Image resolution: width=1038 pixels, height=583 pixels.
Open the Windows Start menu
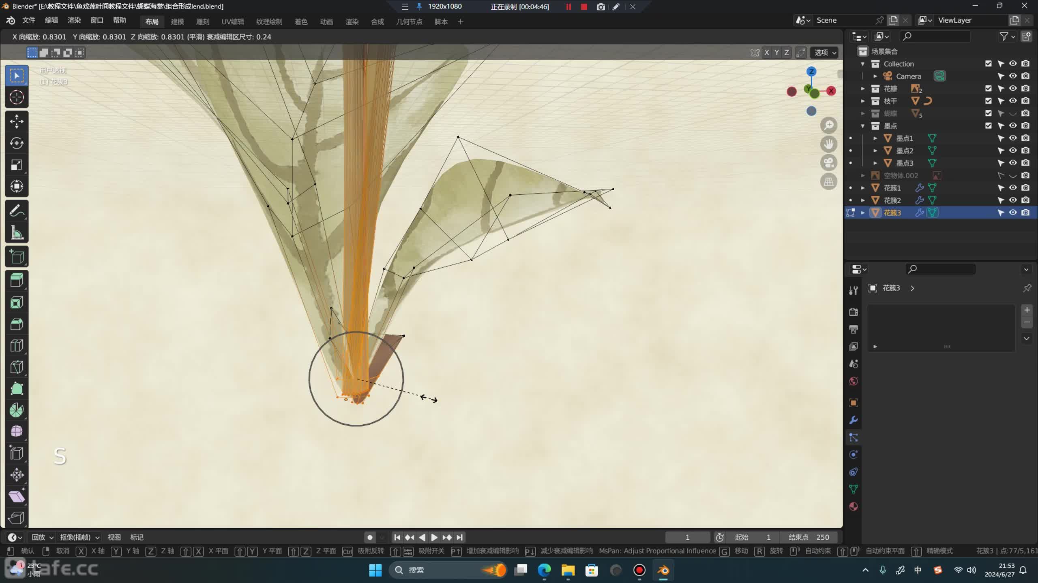coord(375,570)
